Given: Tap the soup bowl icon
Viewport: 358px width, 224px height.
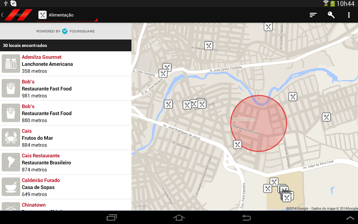Looking at the screenshot, I should [x=11, y=187].
